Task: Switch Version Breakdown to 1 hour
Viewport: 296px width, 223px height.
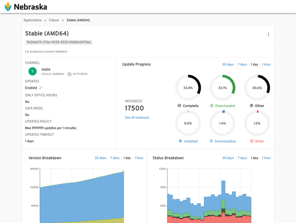Action: 139,158
